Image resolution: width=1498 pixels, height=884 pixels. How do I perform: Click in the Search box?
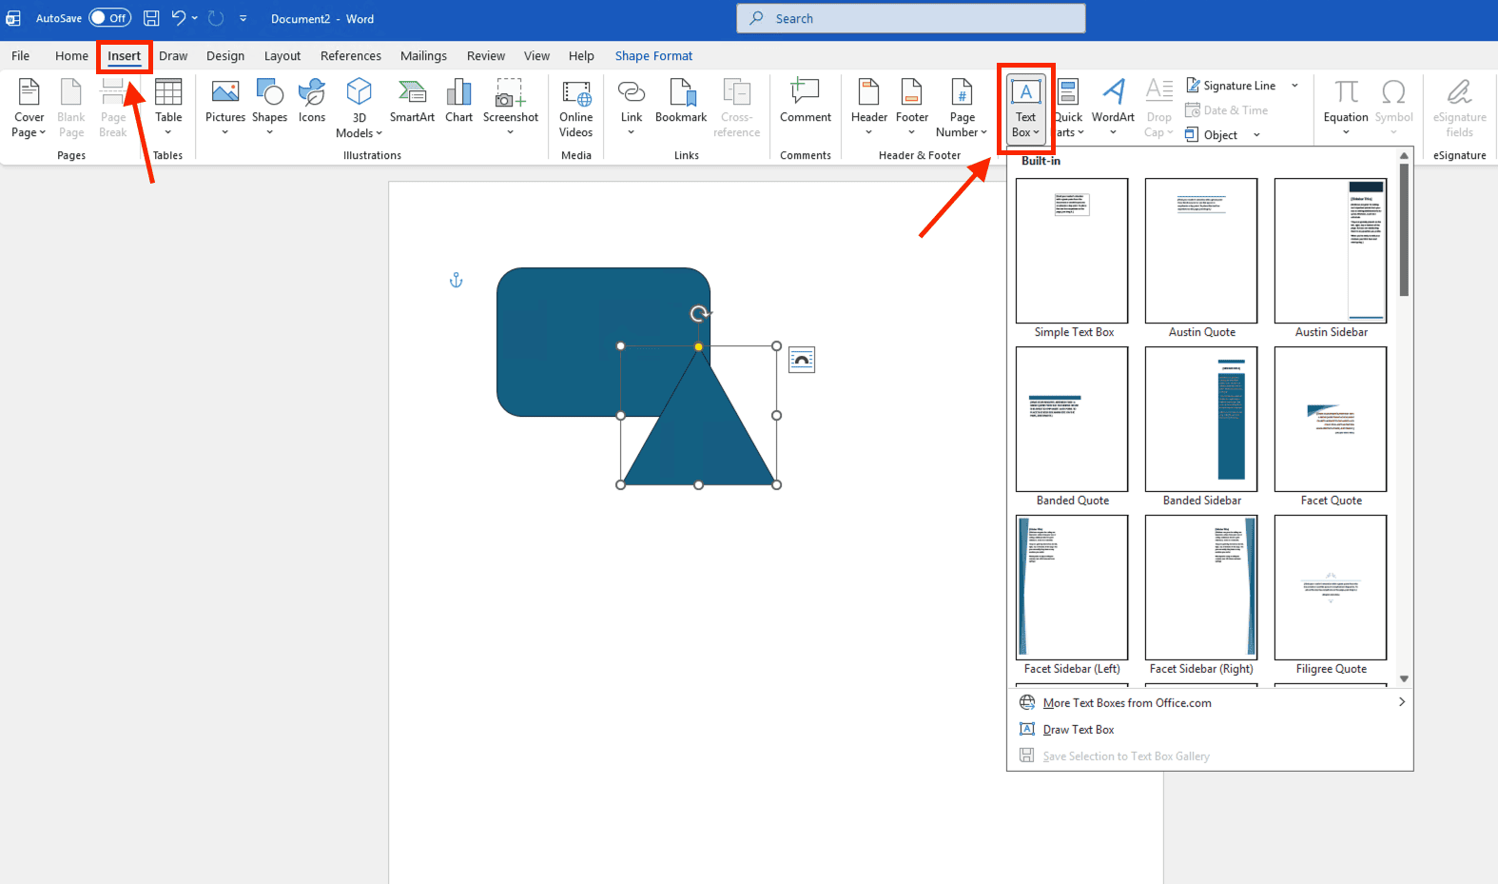click(910, 18)
